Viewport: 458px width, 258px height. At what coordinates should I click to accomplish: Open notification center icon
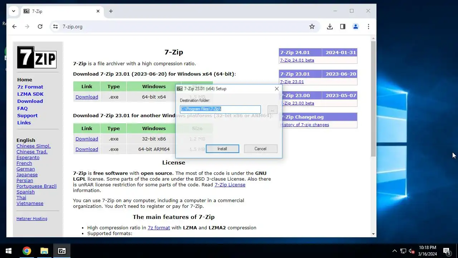pos(447,251)
